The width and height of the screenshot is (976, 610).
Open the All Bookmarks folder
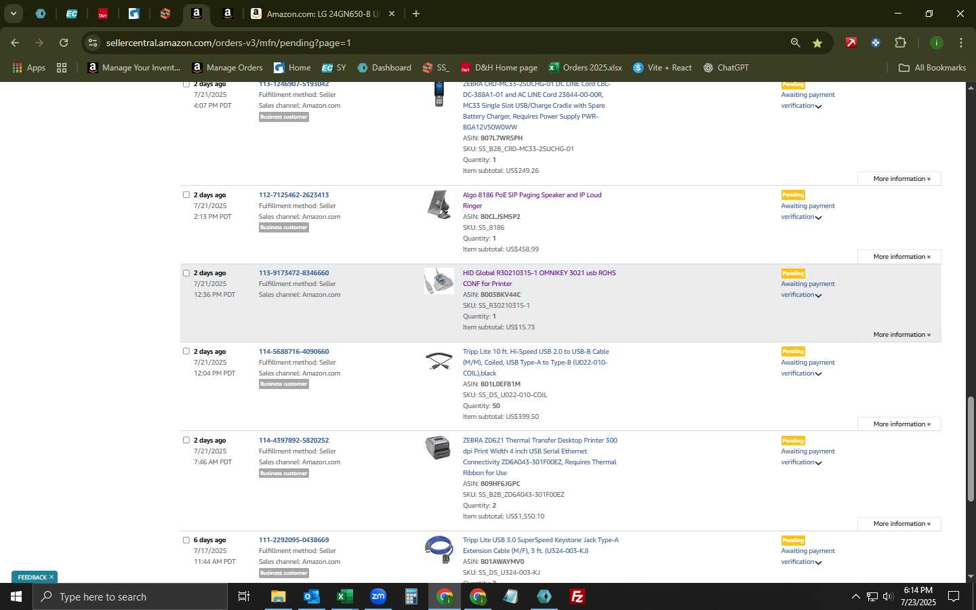pos(932,68)
